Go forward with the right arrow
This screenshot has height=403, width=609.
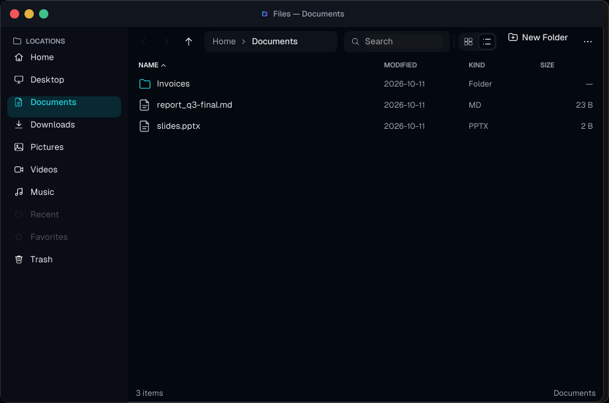pyautogui.click(x=166, y=42)
